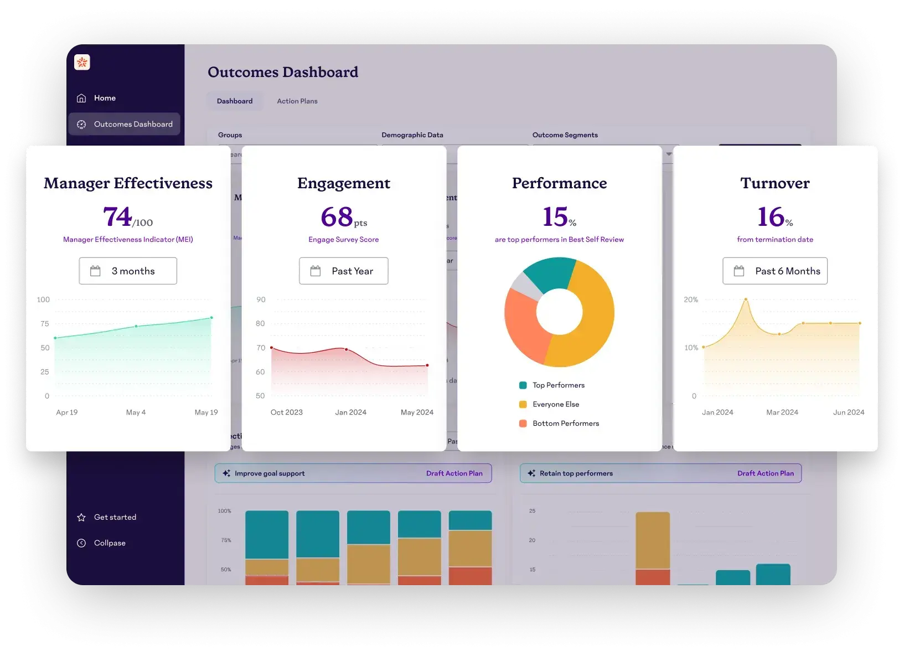
Task: Click Draft Action Plan for goal support
Action: [454, 473]
